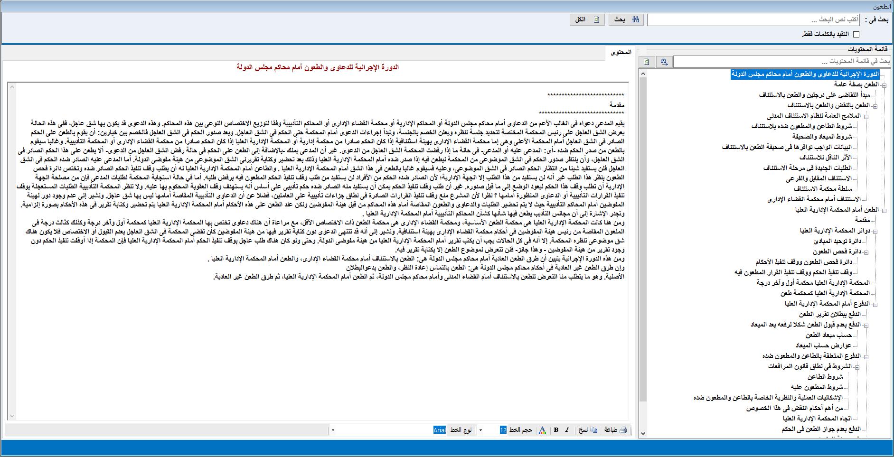Collapse the دوائر المحكمة الإدارية العليا node
894x457 pixels.
pyautogui.click(x=875, y=231)
